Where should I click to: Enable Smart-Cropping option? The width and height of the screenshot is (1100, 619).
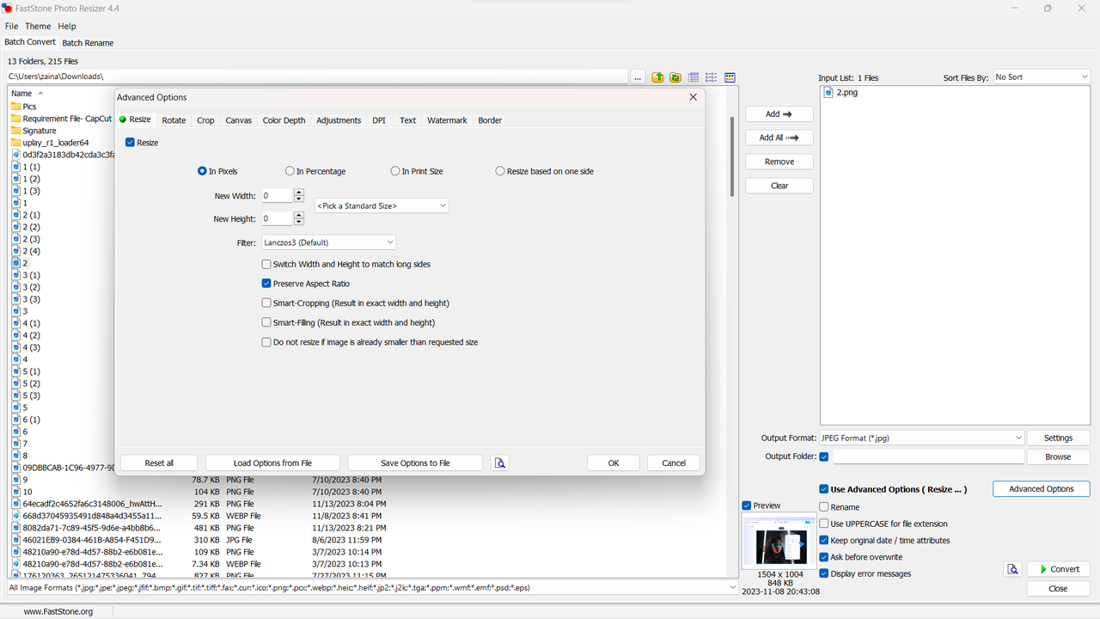tap(266, 303)
